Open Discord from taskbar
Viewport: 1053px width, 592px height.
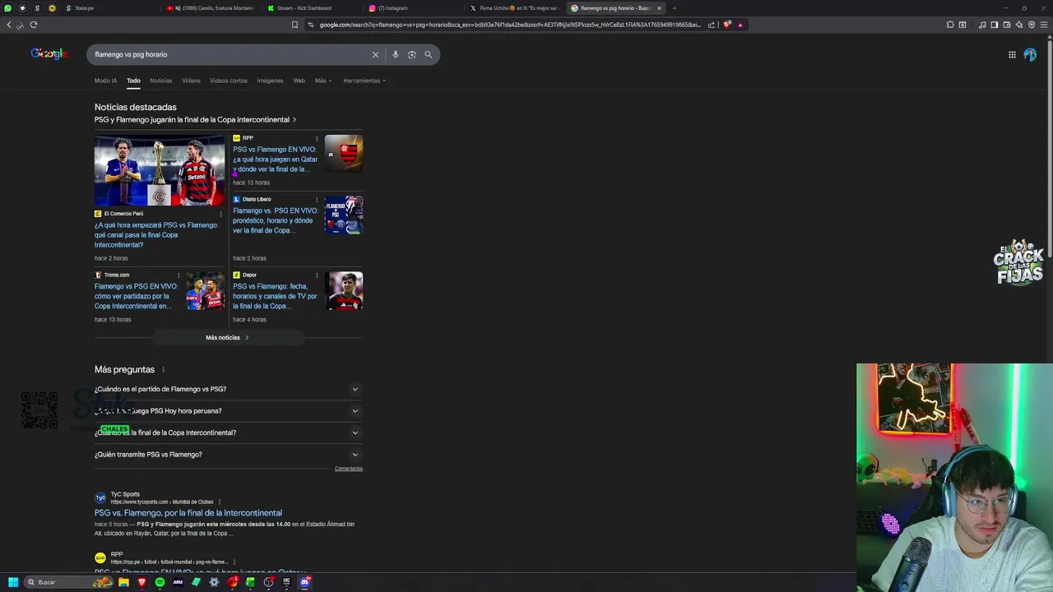pyautogui.click(x=305, y=582)
